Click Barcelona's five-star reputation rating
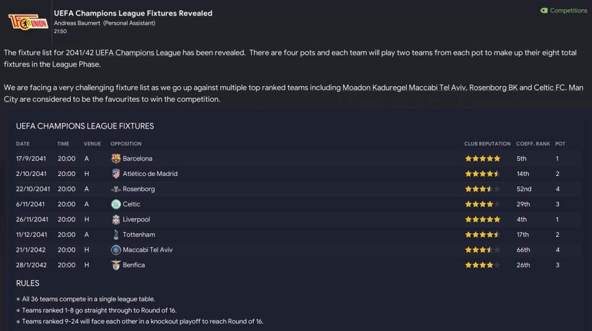 click(483, 159)
